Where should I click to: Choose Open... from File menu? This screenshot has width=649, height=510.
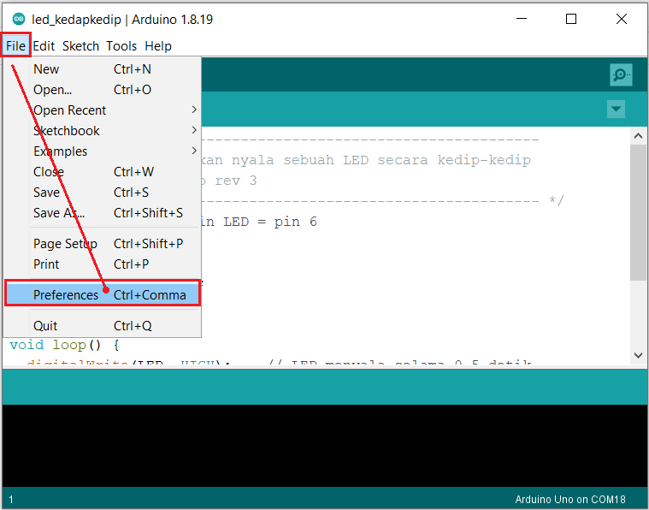click(x=103, y=90)
